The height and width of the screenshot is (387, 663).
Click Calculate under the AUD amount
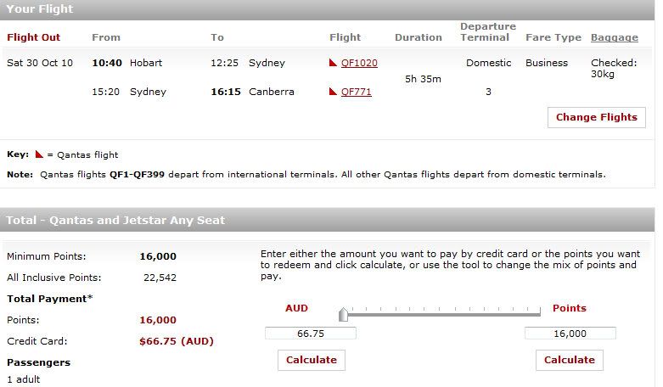tap(312, 360)
